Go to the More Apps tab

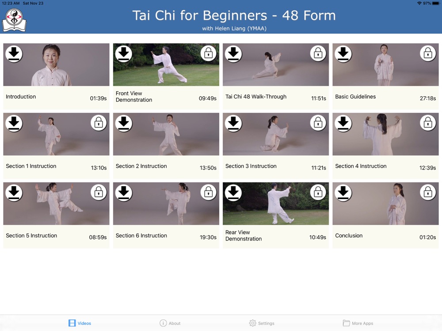pyautogui.click(x=358, y=323)
